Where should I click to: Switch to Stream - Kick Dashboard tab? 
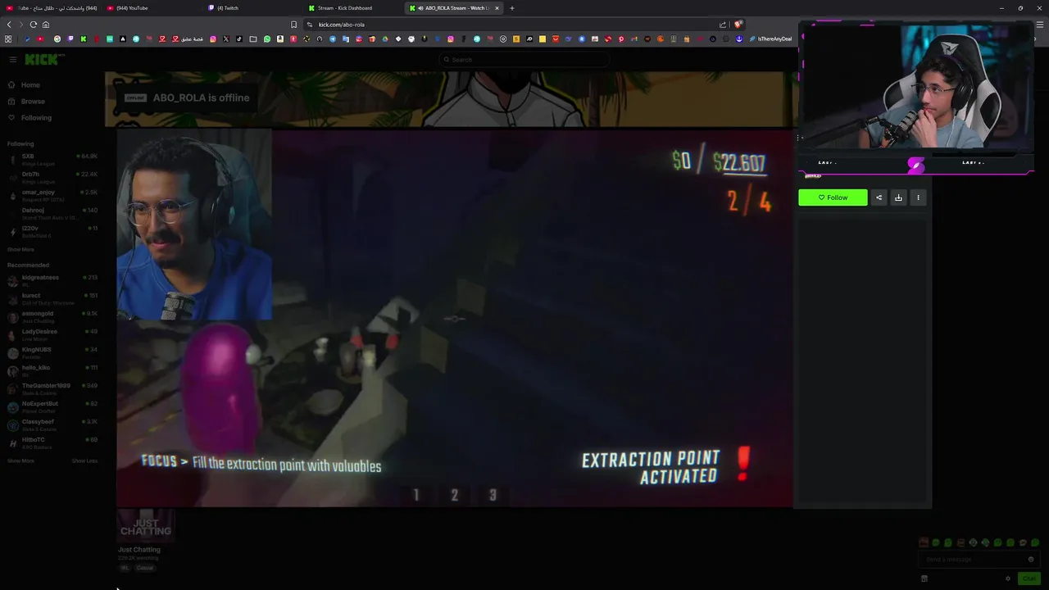coord(353,8)
